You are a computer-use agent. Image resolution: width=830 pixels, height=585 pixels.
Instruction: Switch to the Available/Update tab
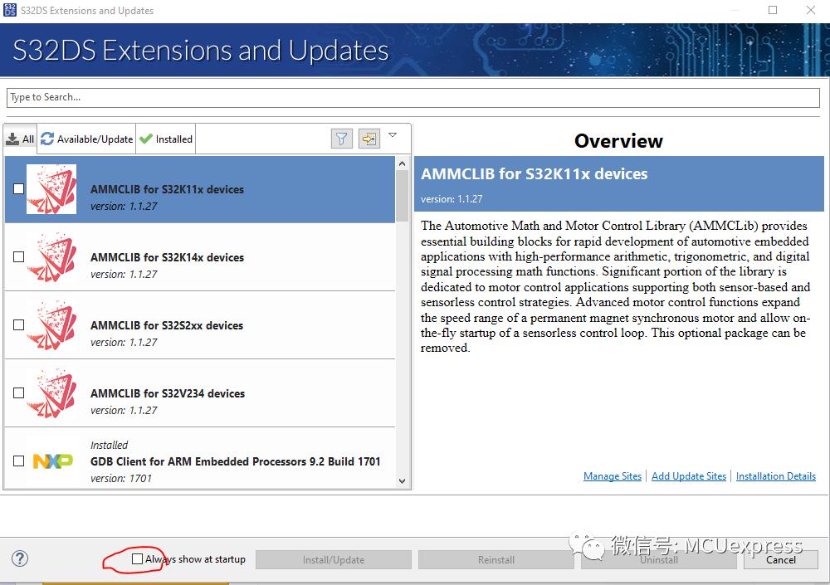pos(87,139)
